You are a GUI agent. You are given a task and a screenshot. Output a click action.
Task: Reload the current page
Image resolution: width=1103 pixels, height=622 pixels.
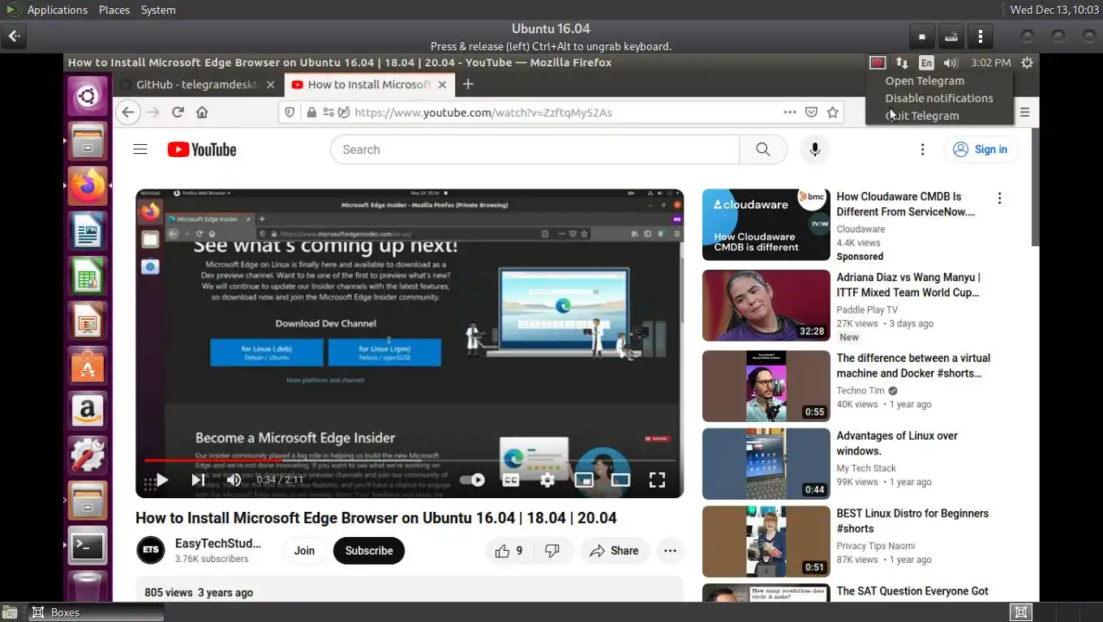click(x=178, y=113)
